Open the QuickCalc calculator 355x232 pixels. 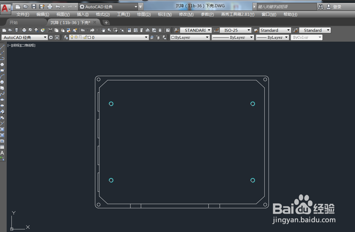[160, 30]
